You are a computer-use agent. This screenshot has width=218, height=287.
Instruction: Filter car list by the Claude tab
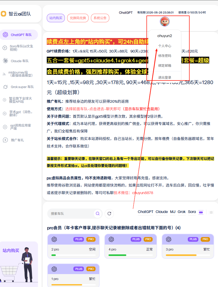pyautogui.click(x=162, y=212)
